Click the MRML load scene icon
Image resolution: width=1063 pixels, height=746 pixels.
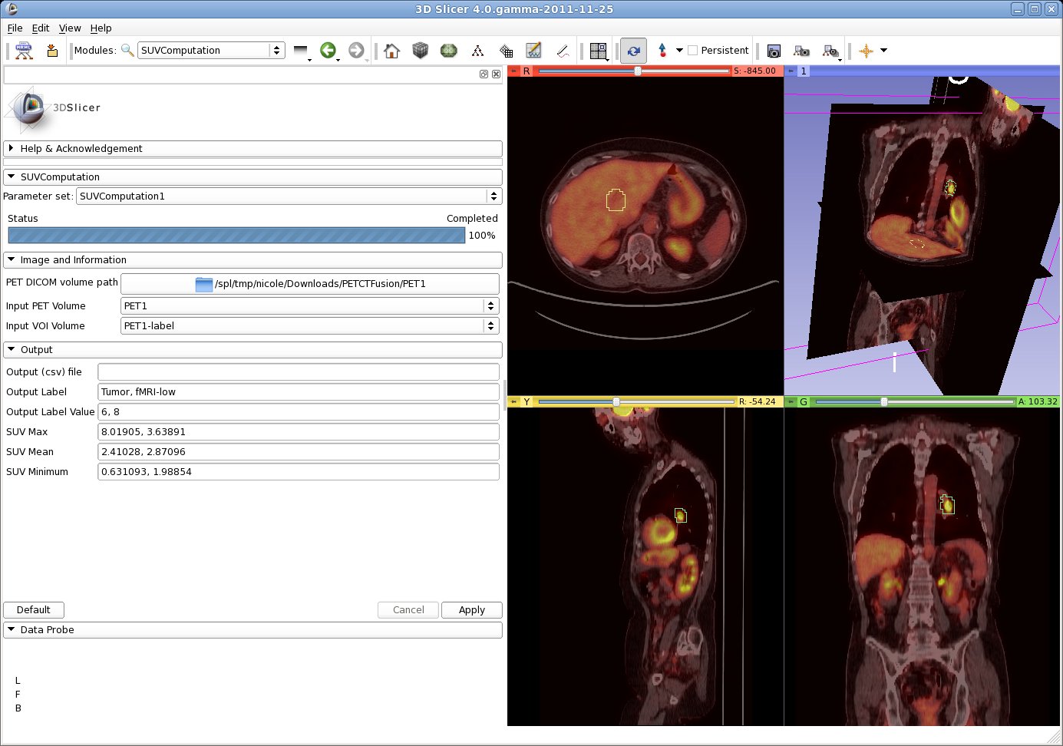pyautogui.click(x=24, y=51)
